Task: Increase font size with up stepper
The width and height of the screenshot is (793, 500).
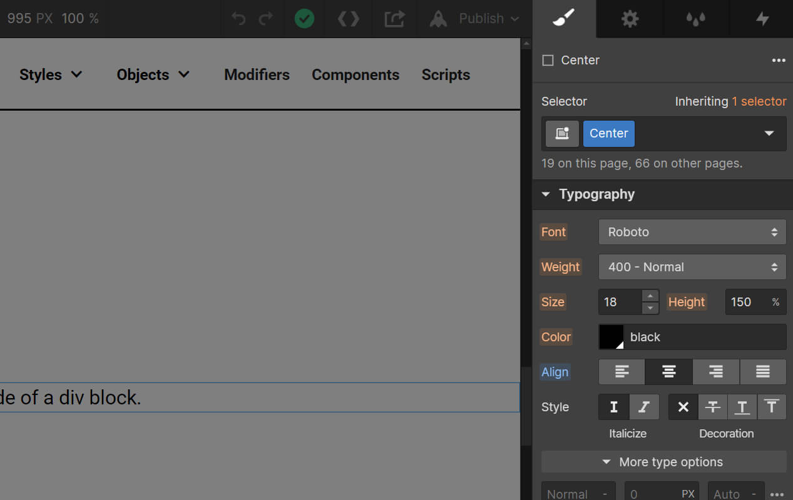Action: click(651, 296)
